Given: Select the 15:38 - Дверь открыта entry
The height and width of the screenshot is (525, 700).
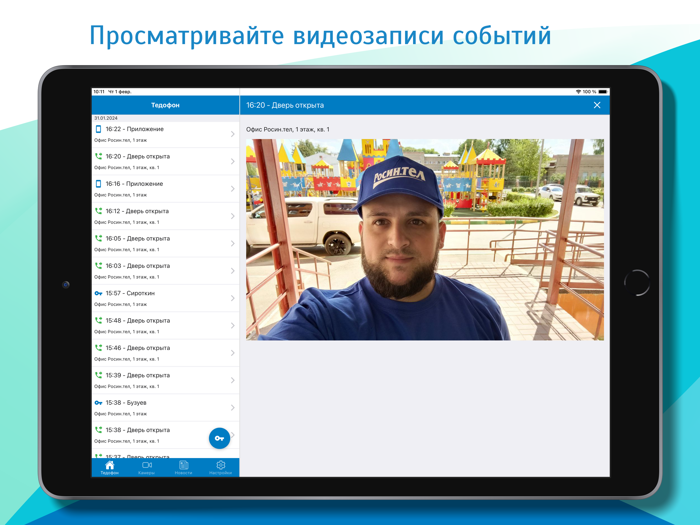Looking at the screenshot, I should 165,435.
